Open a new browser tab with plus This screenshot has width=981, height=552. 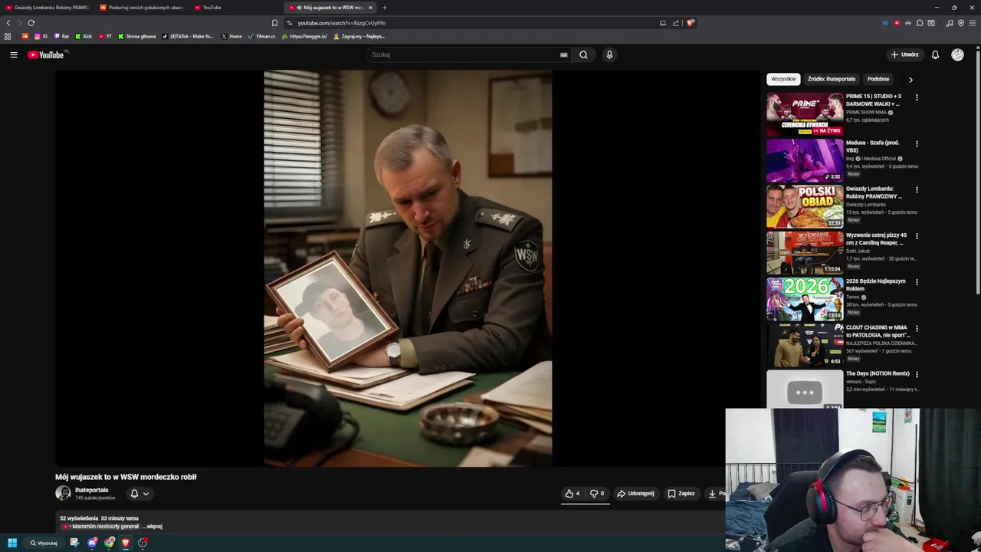(385, 8)
